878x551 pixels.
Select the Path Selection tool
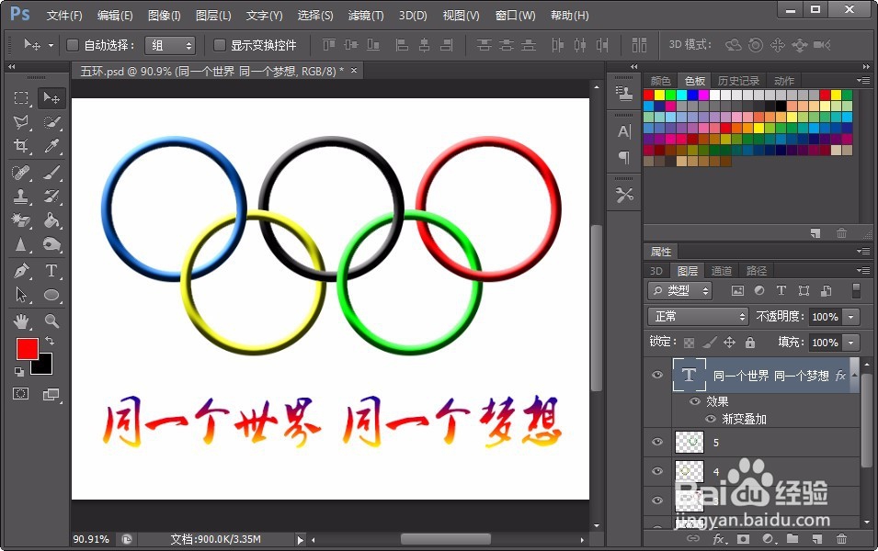(x=21, y=295)
